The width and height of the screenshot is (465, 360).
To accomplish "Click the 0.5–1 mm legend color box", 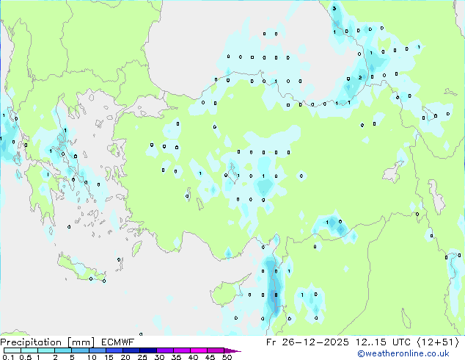I will (29, 350).
